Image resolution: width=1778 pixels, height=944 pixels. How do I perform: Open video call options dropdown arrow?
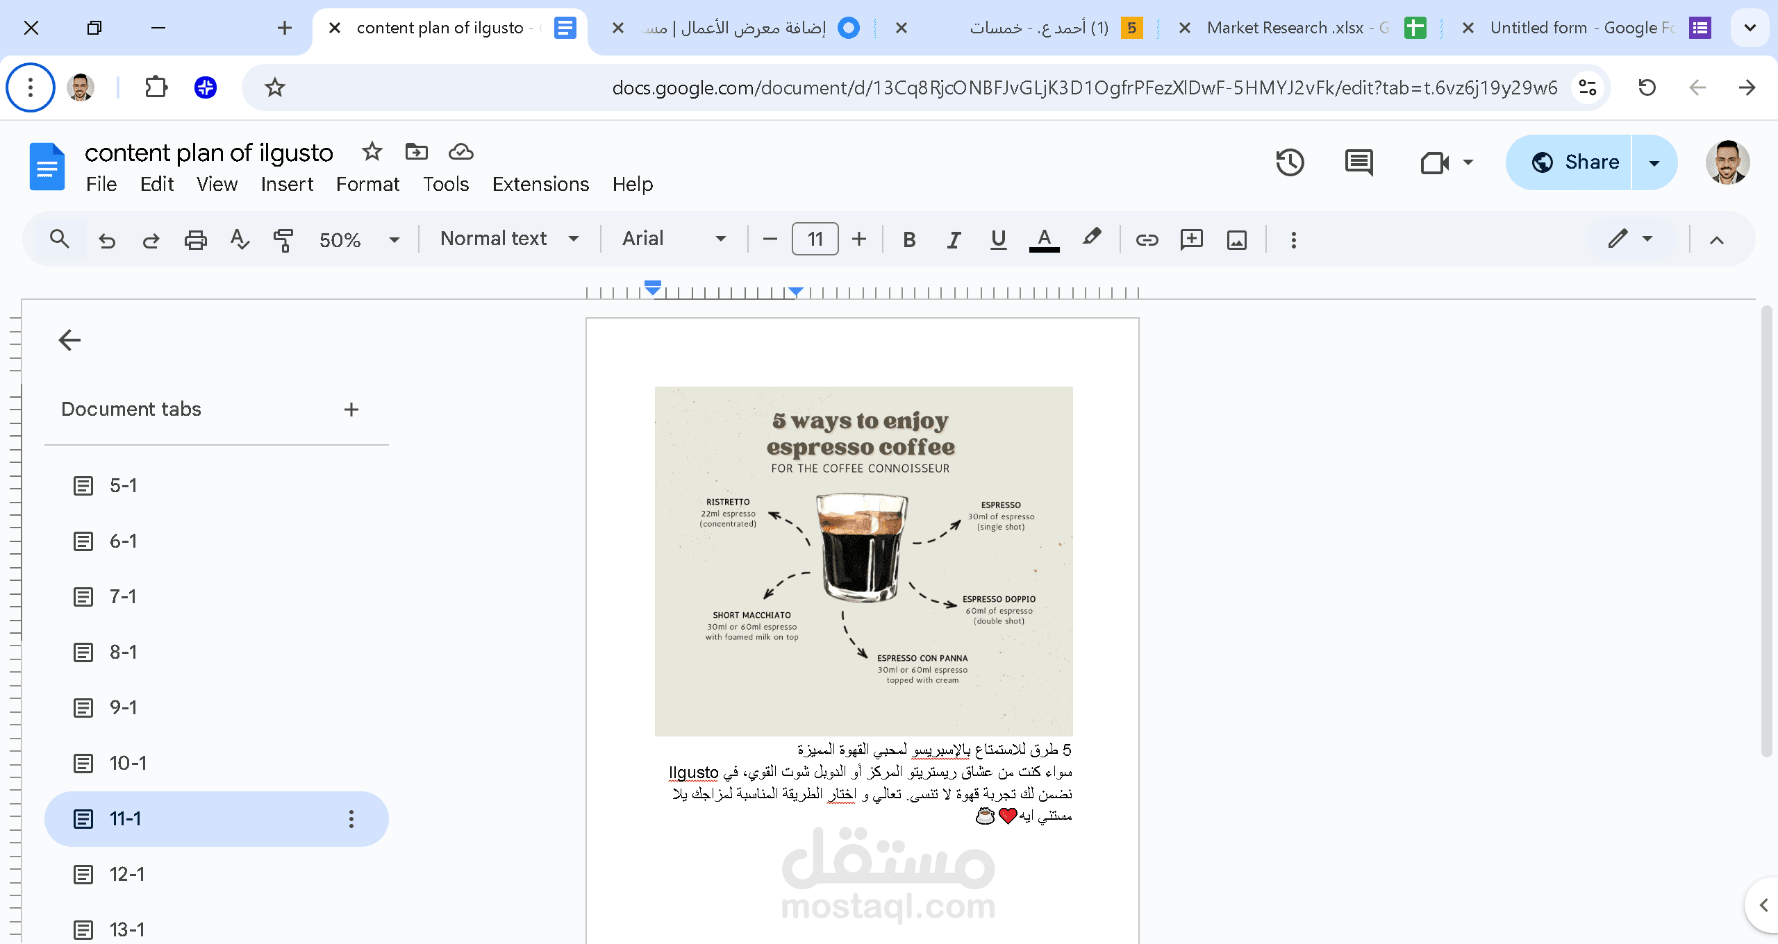point(1468,162)
